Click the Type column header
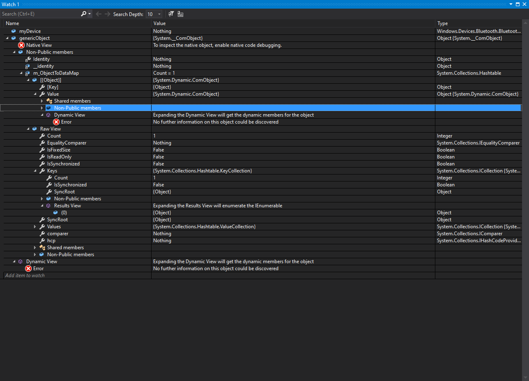 pos(442,23)
